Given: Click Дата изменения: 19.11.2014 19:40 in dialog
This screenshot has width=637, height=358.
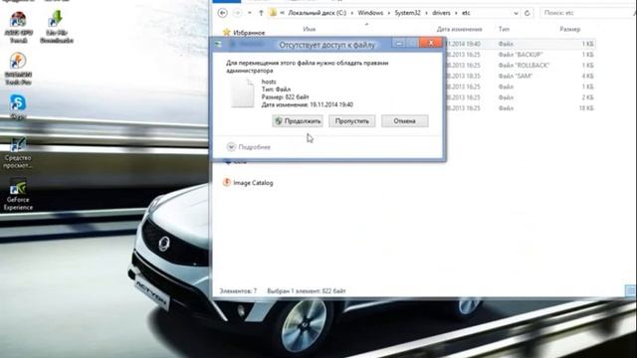Looking at the screenshot, I should click(x=308, y=104).
